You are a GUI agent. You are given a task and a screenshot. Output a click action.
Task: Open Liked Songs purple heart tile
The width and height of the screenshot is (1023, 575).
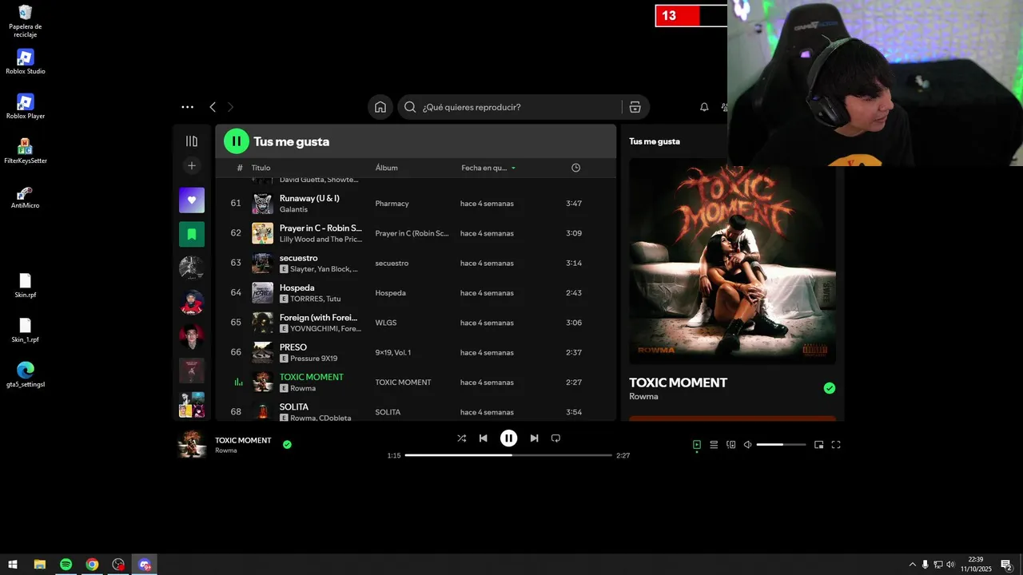pyautogui.click(x=192, y=200)
